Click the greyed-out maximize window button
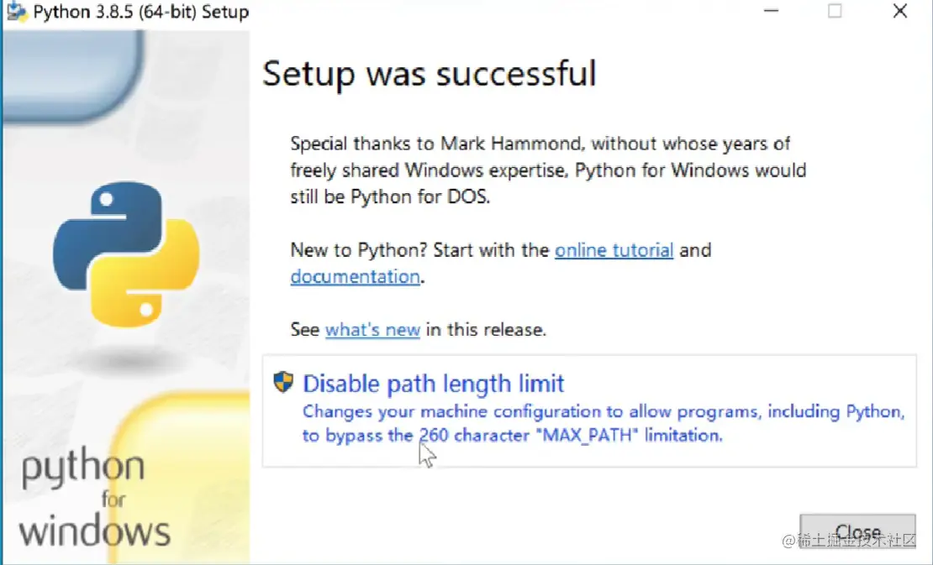 pos(835,12)
